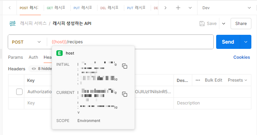This screenshot has height=135, width=257.
Task: Copy the INITIAL host value
Action: (x=125, y=66)
